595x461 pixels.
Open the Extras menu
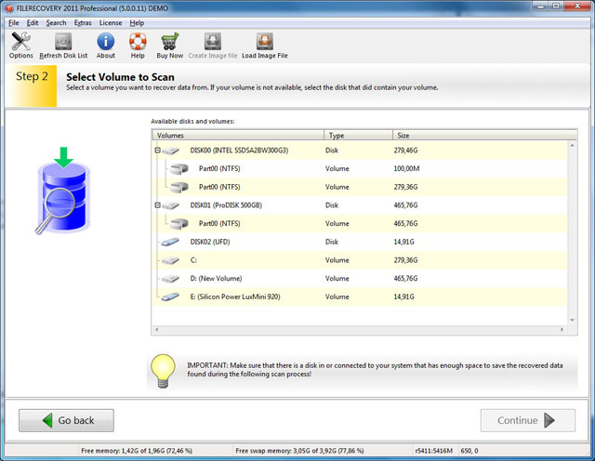tap(83, 22)
